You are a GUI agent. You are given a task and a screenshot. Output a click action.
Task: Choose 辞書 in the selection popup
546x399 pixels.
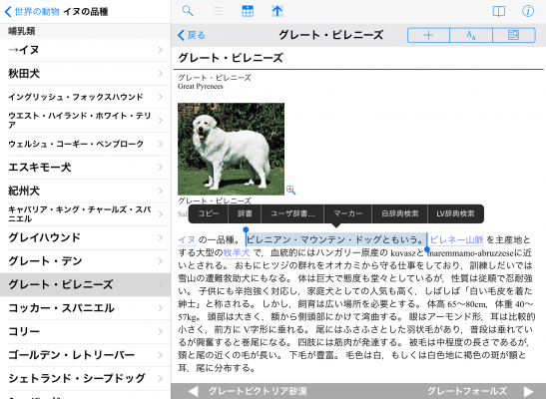[245, 213]
